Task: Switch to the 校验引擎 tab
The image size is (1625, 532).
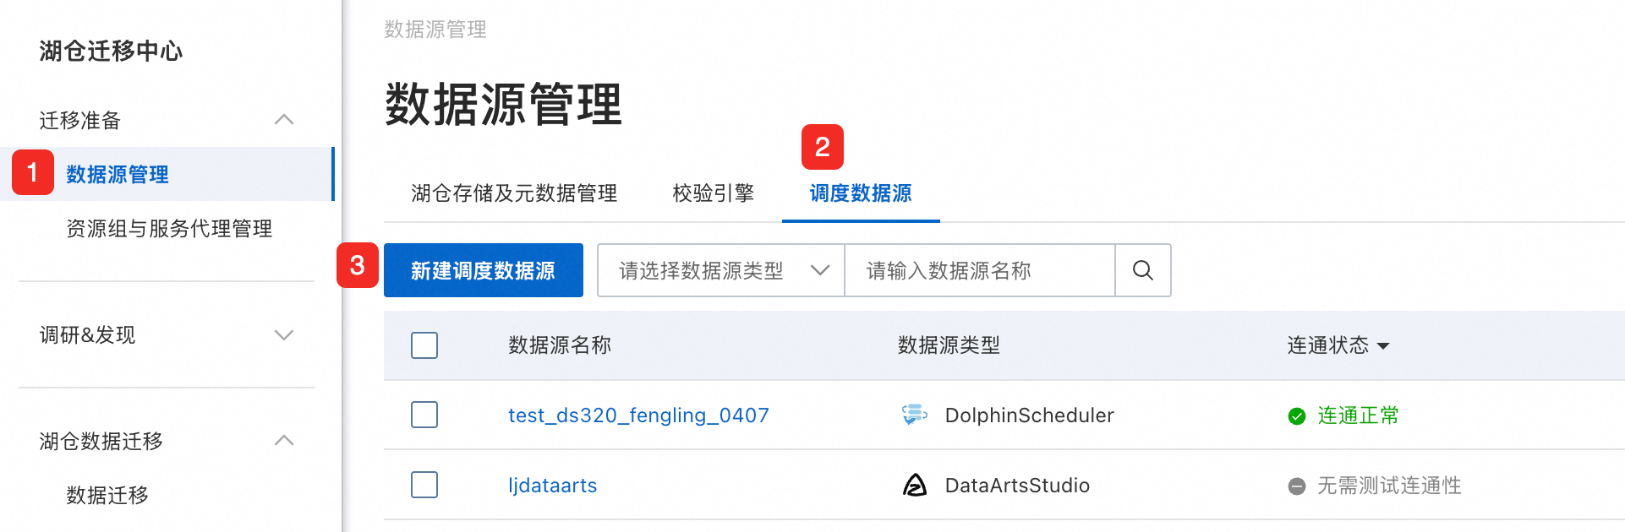Action: click(714, 193)
